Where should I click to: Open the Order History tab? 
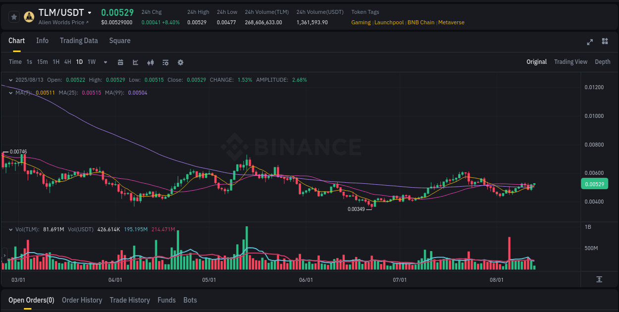pyautogui.click(x=82, y=300)
